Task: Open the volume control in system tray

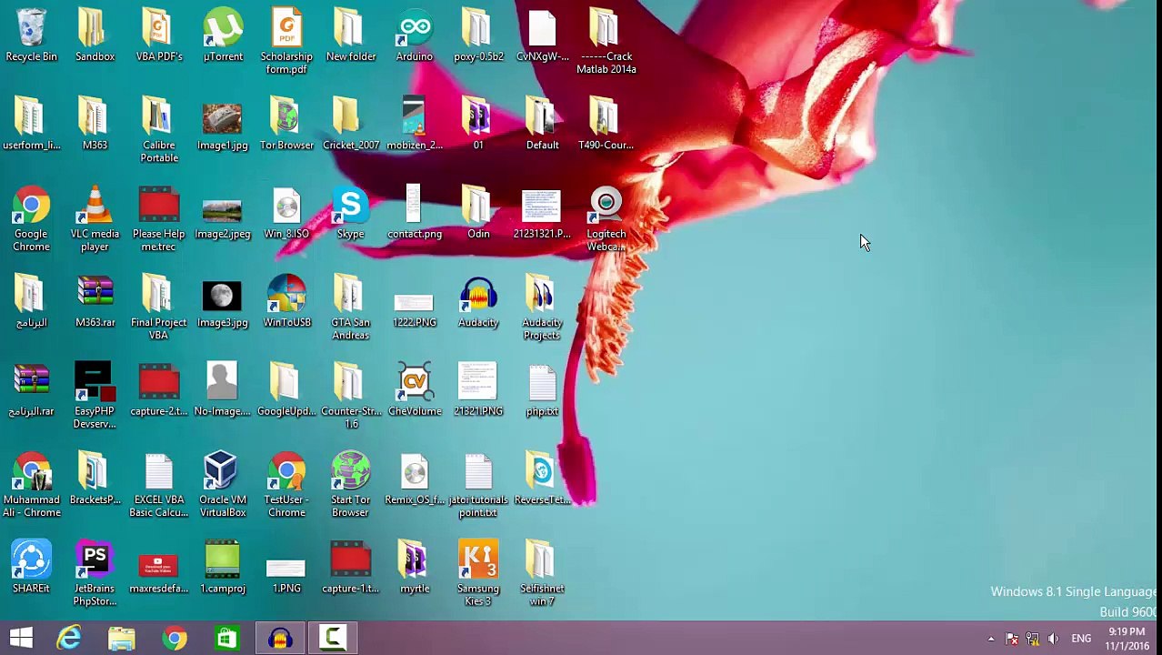Action: tap(1053, 640)
